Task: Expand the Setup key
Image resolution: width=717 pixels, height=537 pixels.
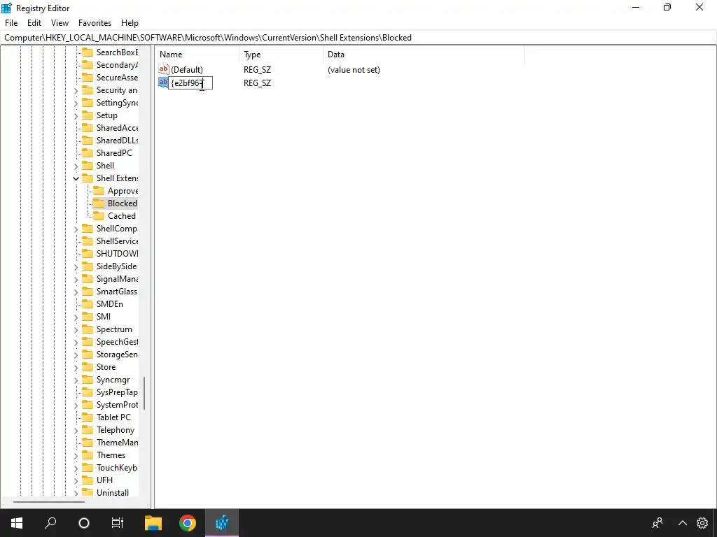Action: tap(76, 115)
